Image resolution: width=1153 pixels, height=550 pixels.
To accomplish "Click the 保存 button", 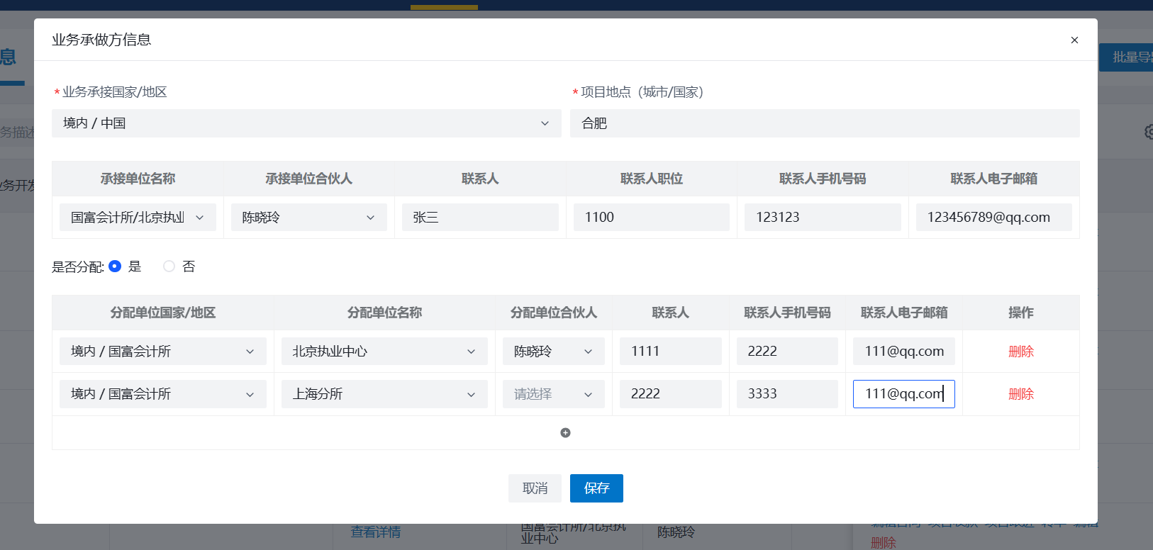I will pyautogui.click(x=596, y=488).
